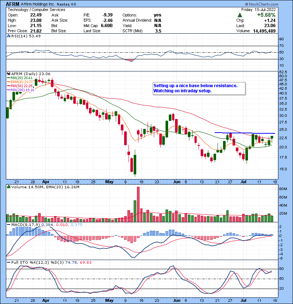Click the Technology / Computer Services sector label
The height and width of the screenshot is (304, 293).
pos(37,10)
